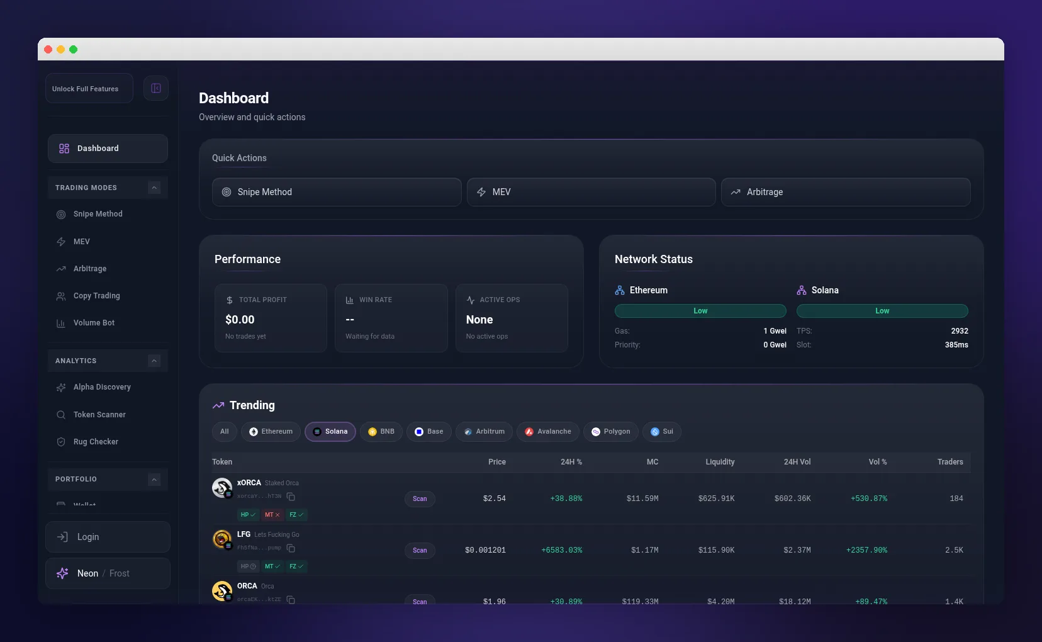The image size is (1042, 642).
Task: Open MEV in the sidebar
Action: [x=108, y=242]
